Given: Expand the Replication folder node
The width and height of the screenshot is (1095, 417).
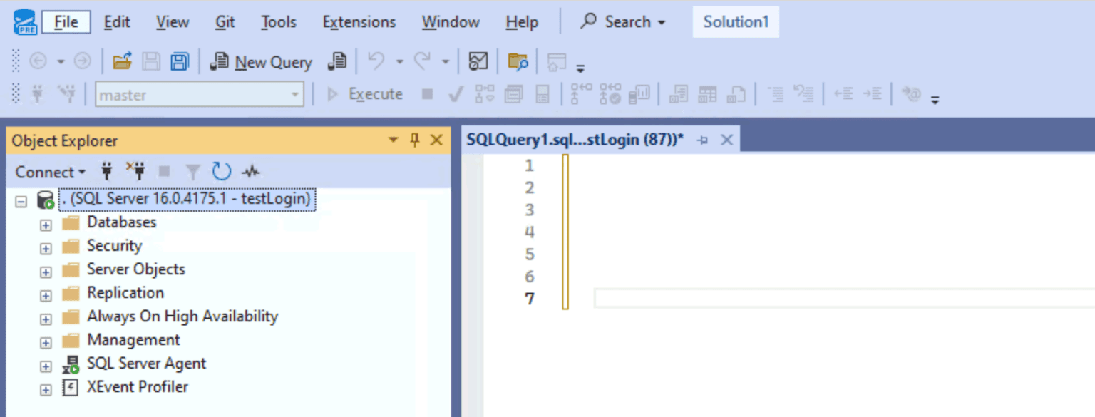Looking at the screenshot, I should tap(46, 296).
